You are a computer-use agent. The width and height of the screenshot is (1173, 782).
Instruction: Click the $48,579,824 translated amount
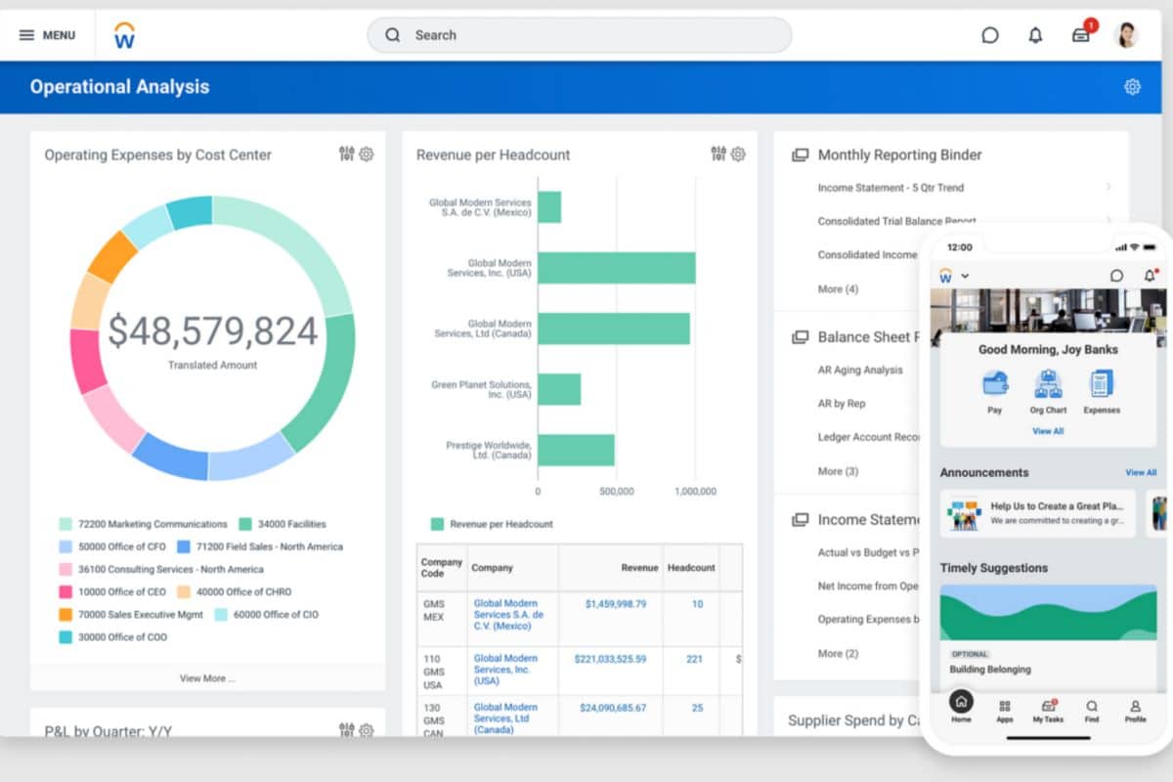(x=212, y=331)
